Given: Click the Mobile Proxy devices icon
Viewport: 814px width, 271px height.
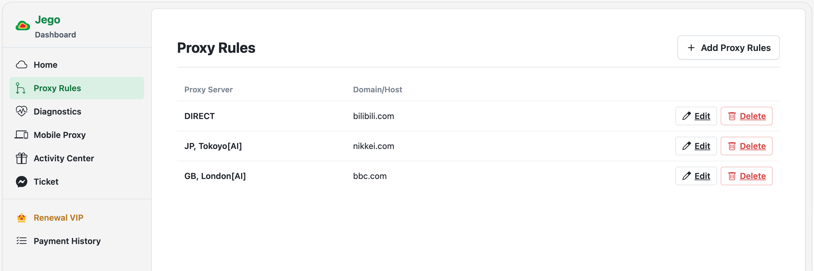Looking at the screenshot, I should pyautogui.click(x=22, y=135).
